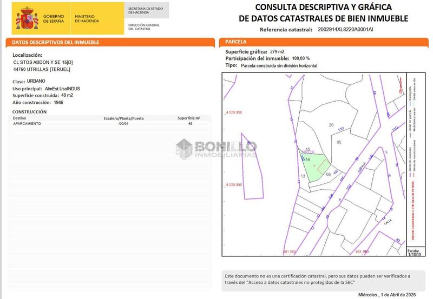Click the address 'CL STOS ABDON Y SE 15[D]'
Screen dimensions: 433x299
click(43, 62)
